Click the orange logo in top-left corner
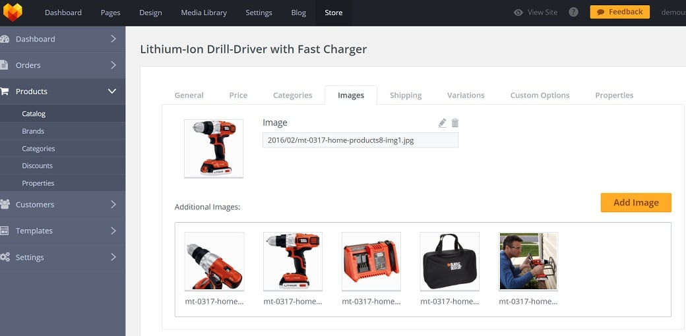Screen dimensions: 686x336 (x=13, y=13)
